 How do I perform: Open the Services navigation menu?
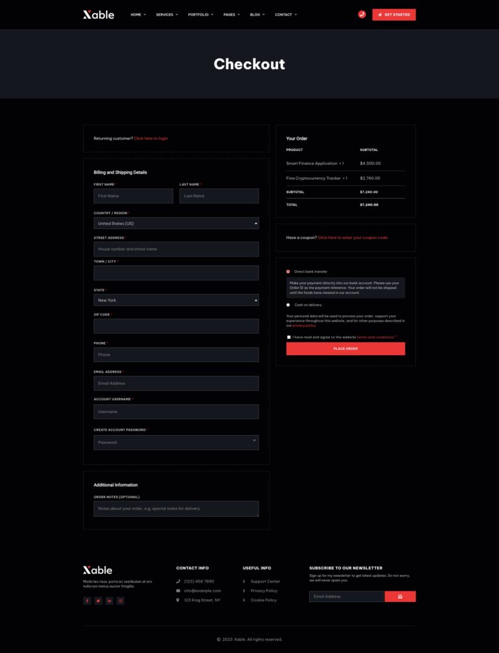(x=167, y=14)
